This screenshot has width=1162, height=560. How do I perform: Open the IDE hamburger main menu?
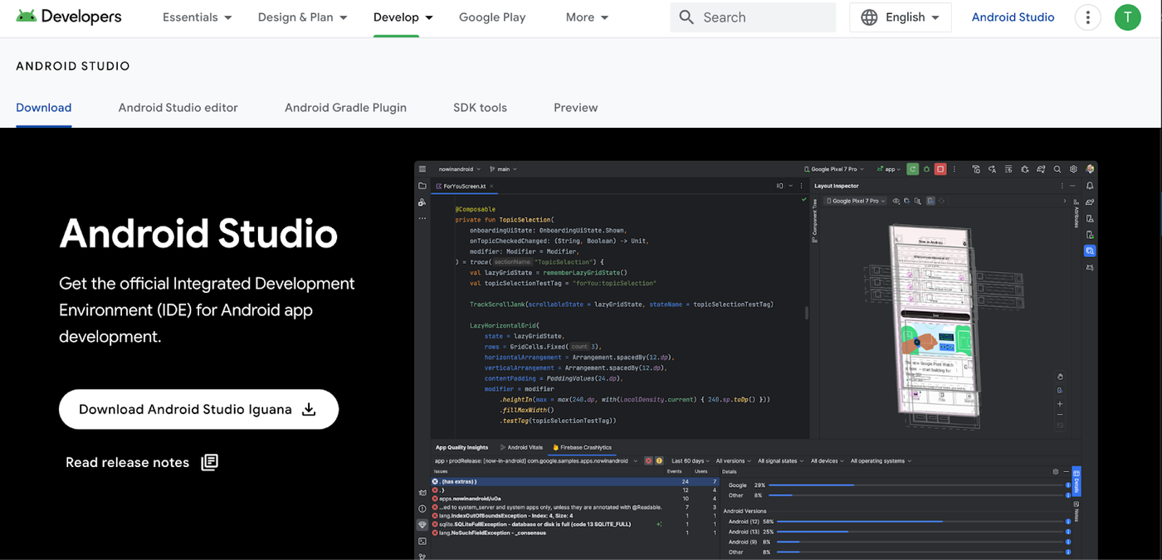point(422,168)
